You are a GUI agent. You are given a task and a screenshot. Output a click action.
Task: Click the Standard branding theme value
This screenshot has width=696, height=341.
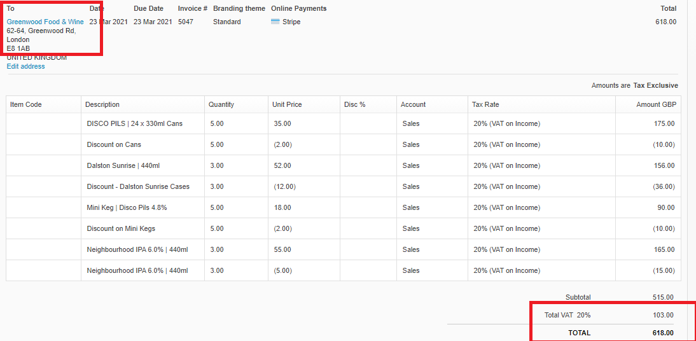[227, 22]
